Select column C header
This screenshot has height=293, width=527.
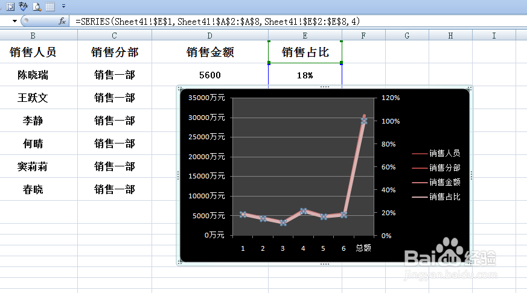click(115, 36)
